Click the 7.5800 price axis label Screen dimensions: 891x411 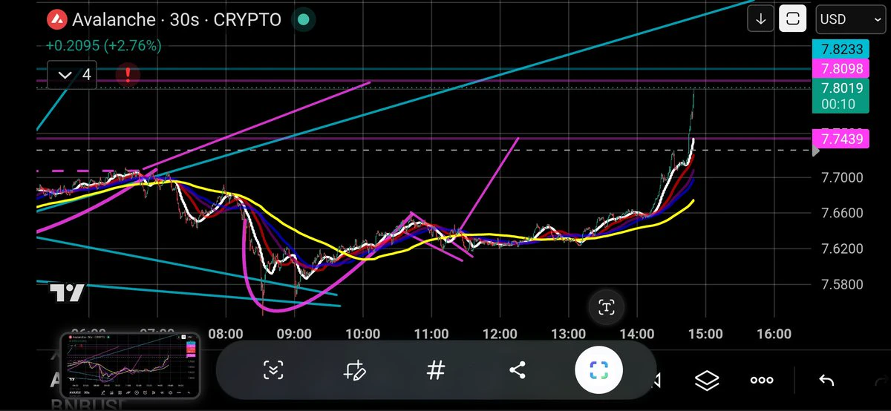(x=841, y=284)
